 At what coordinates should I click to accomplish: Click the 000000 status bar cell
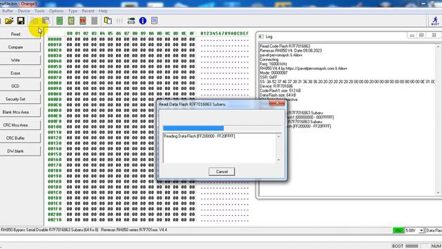(x=412, y=246)
